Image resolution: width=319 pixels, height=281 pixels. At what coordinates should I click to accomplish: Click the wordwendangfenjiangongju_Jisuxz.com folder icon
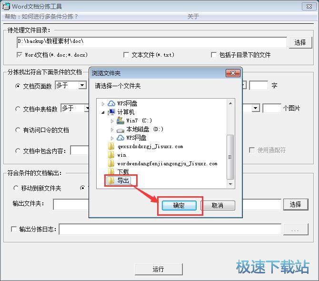coord(111,163)
